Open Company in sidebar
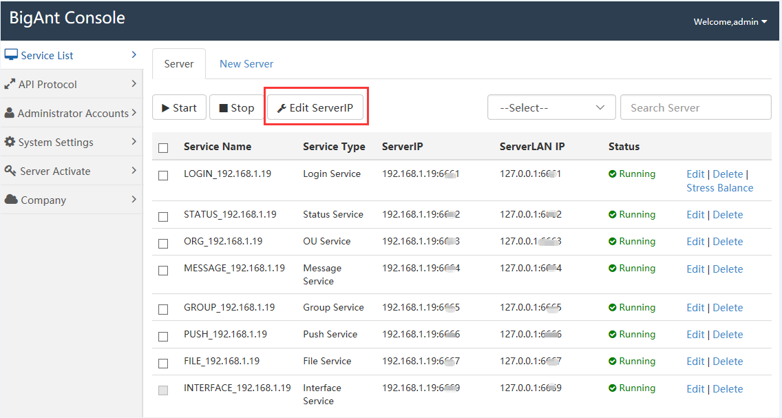 [72, 200]
